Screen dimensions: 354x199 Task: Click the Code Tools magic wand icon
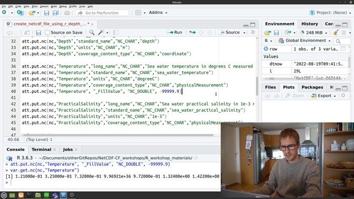(101, 33)
